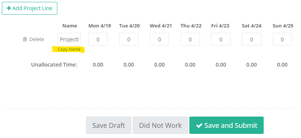Select the Thu 4/22 hours field
This screenshot has height=138, width=301.
click(x=190, y=39)
